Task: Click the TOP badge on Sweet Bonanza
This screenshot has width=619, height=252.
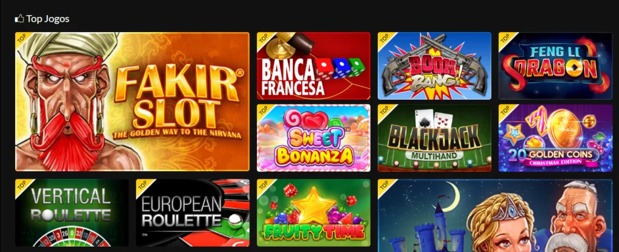Action: [264, 111]
